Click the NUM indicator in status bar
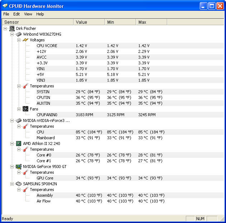The height and width of the screenshot is (223, 226). (201, 219)
